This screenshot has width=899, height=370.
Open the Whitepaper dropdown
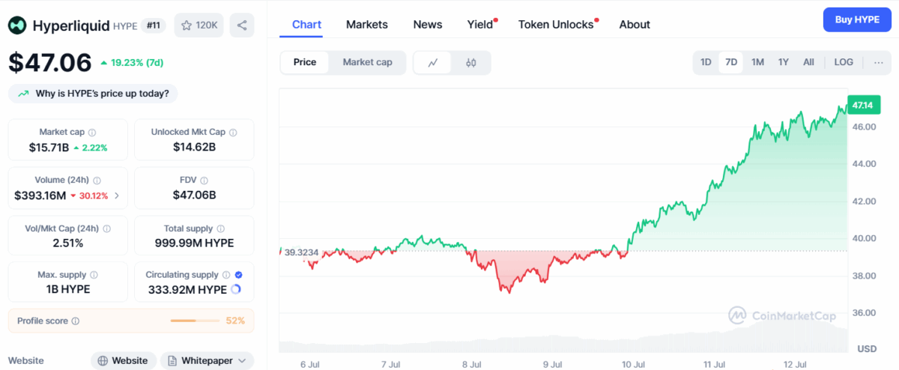[207, 361]
